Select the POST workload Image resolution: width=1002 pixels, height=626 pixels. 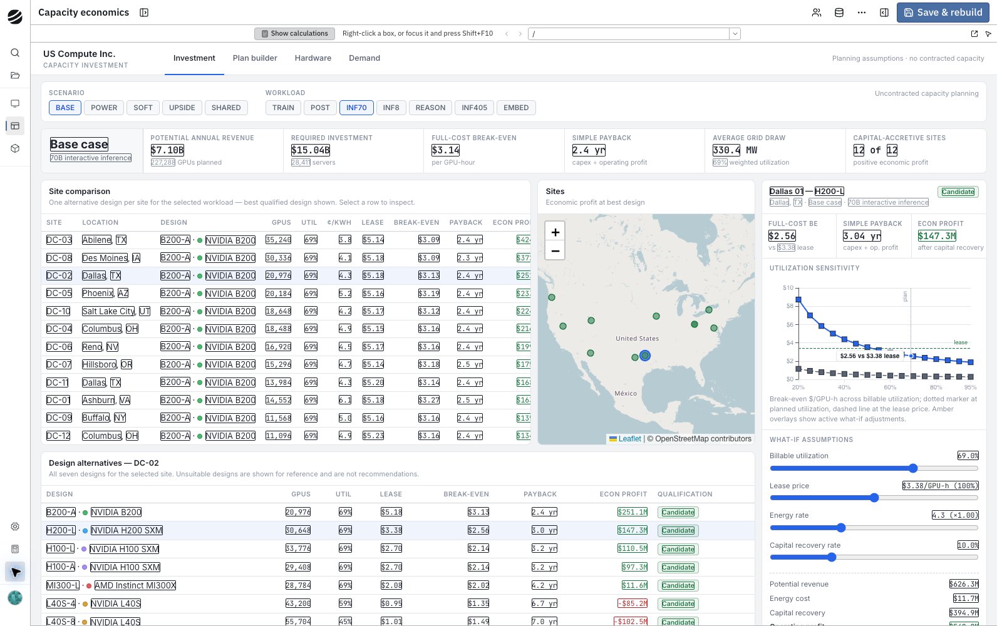pos(320,108)
